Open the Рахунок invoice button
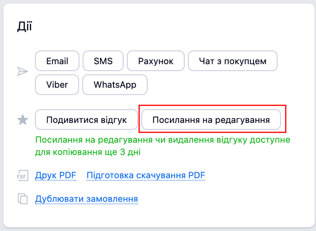 click(x=156, y=61)
